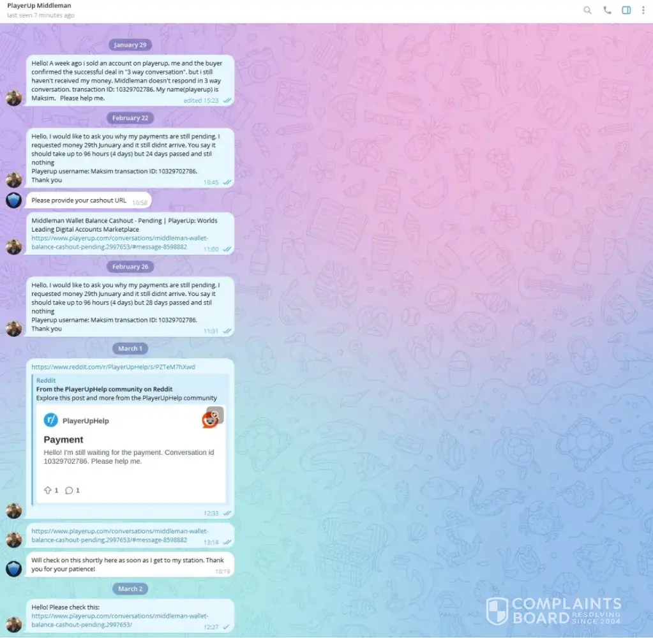Image resolution: width=653 pixels, height=638 pixels.
Task: Select message mentioning '28 days passed'
Action: click(x=130, y=306)
